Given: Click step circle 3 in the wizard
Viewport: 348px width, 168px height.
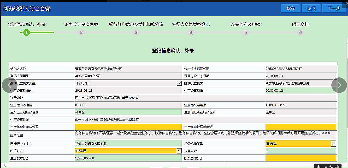Looking at the screenshot, I should point(136,32).
